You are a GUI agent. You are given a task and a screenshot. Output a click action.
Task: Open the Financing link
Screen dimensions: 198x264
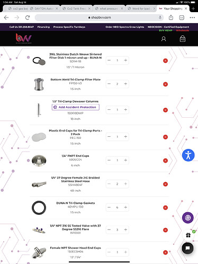[43, 27]
